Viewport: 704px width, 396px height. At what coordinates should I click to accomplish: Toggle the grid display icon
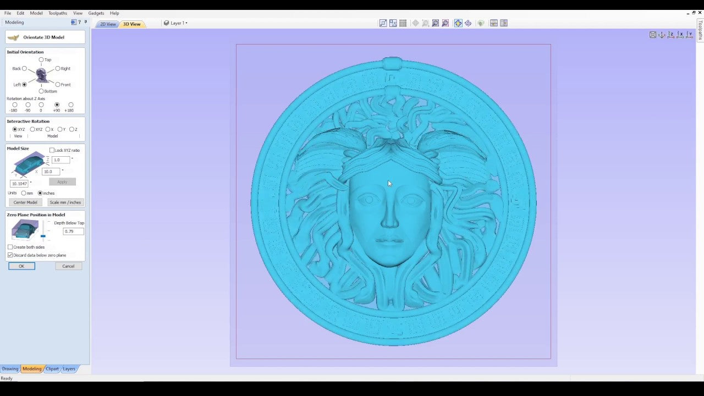coord(403,23)
